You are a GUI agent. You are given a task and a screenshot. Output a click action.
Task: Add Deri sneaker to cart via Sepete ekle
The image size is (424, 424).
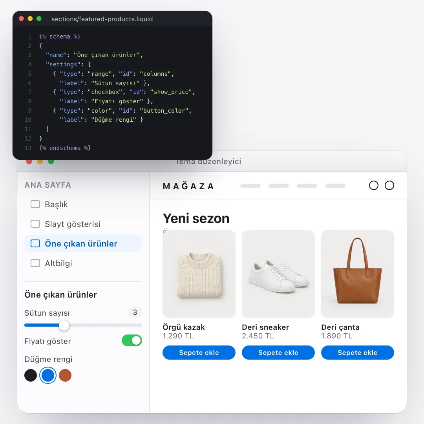point(278,352)
